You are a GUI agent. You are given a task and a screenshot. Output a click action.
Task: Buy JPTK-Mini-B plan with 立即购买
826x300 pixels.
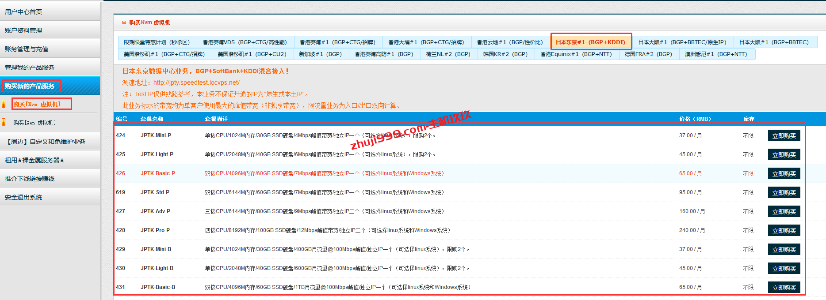[x=784, y=250]
